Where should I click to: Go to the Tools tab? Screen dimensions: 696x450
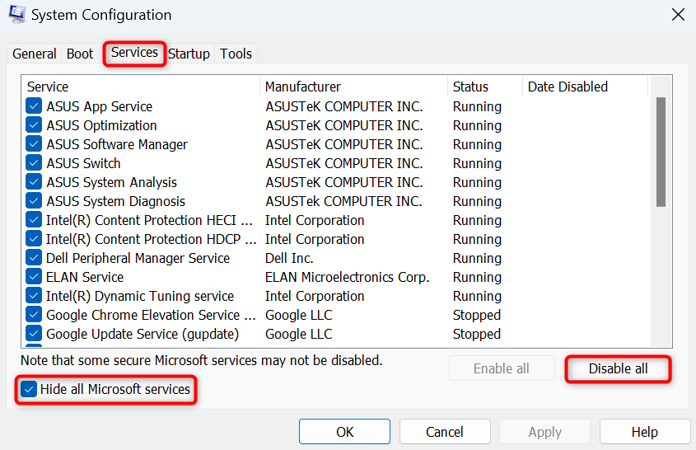tap(236, 54)
